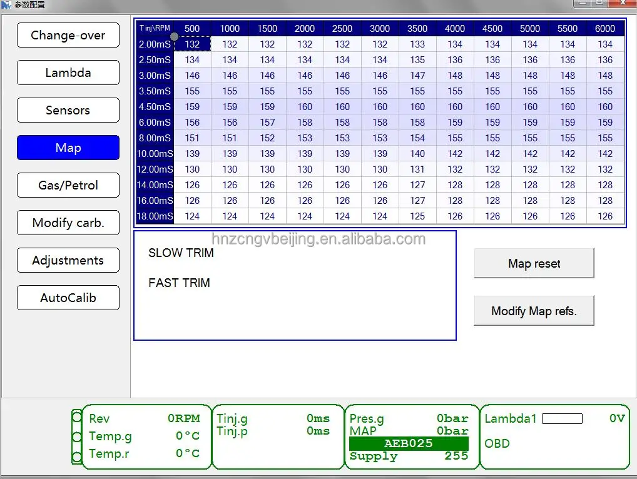Select the 135 cell in the 2.50mS row
This screenshot has width=637, height=479.
click(x=417, y=60)
